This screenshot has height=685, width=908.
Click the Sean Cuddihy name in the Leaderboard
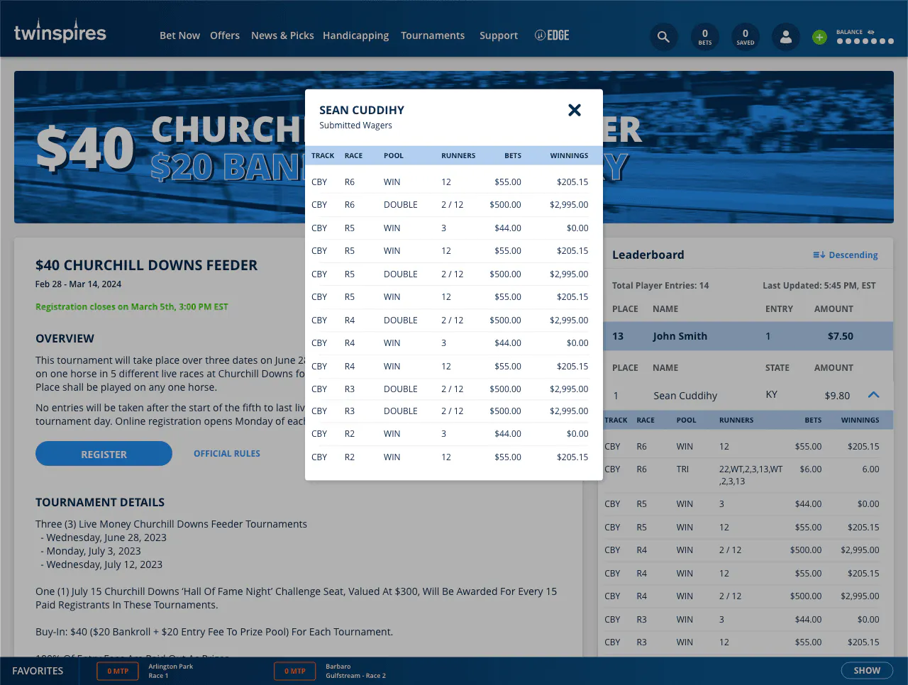[685, 396]
